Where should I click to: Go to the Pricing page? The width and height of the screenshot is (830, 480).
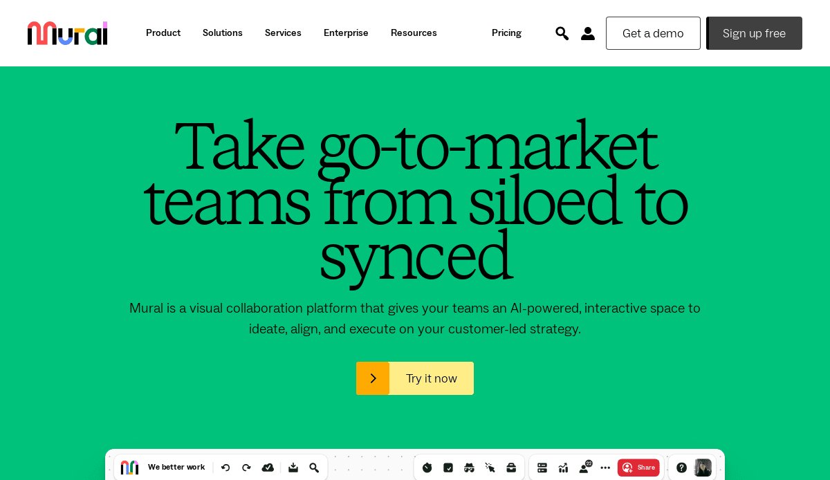506,33
